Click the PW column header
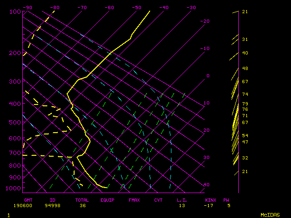The height and width of the screenshot is (218, 291). coord(226,200)
